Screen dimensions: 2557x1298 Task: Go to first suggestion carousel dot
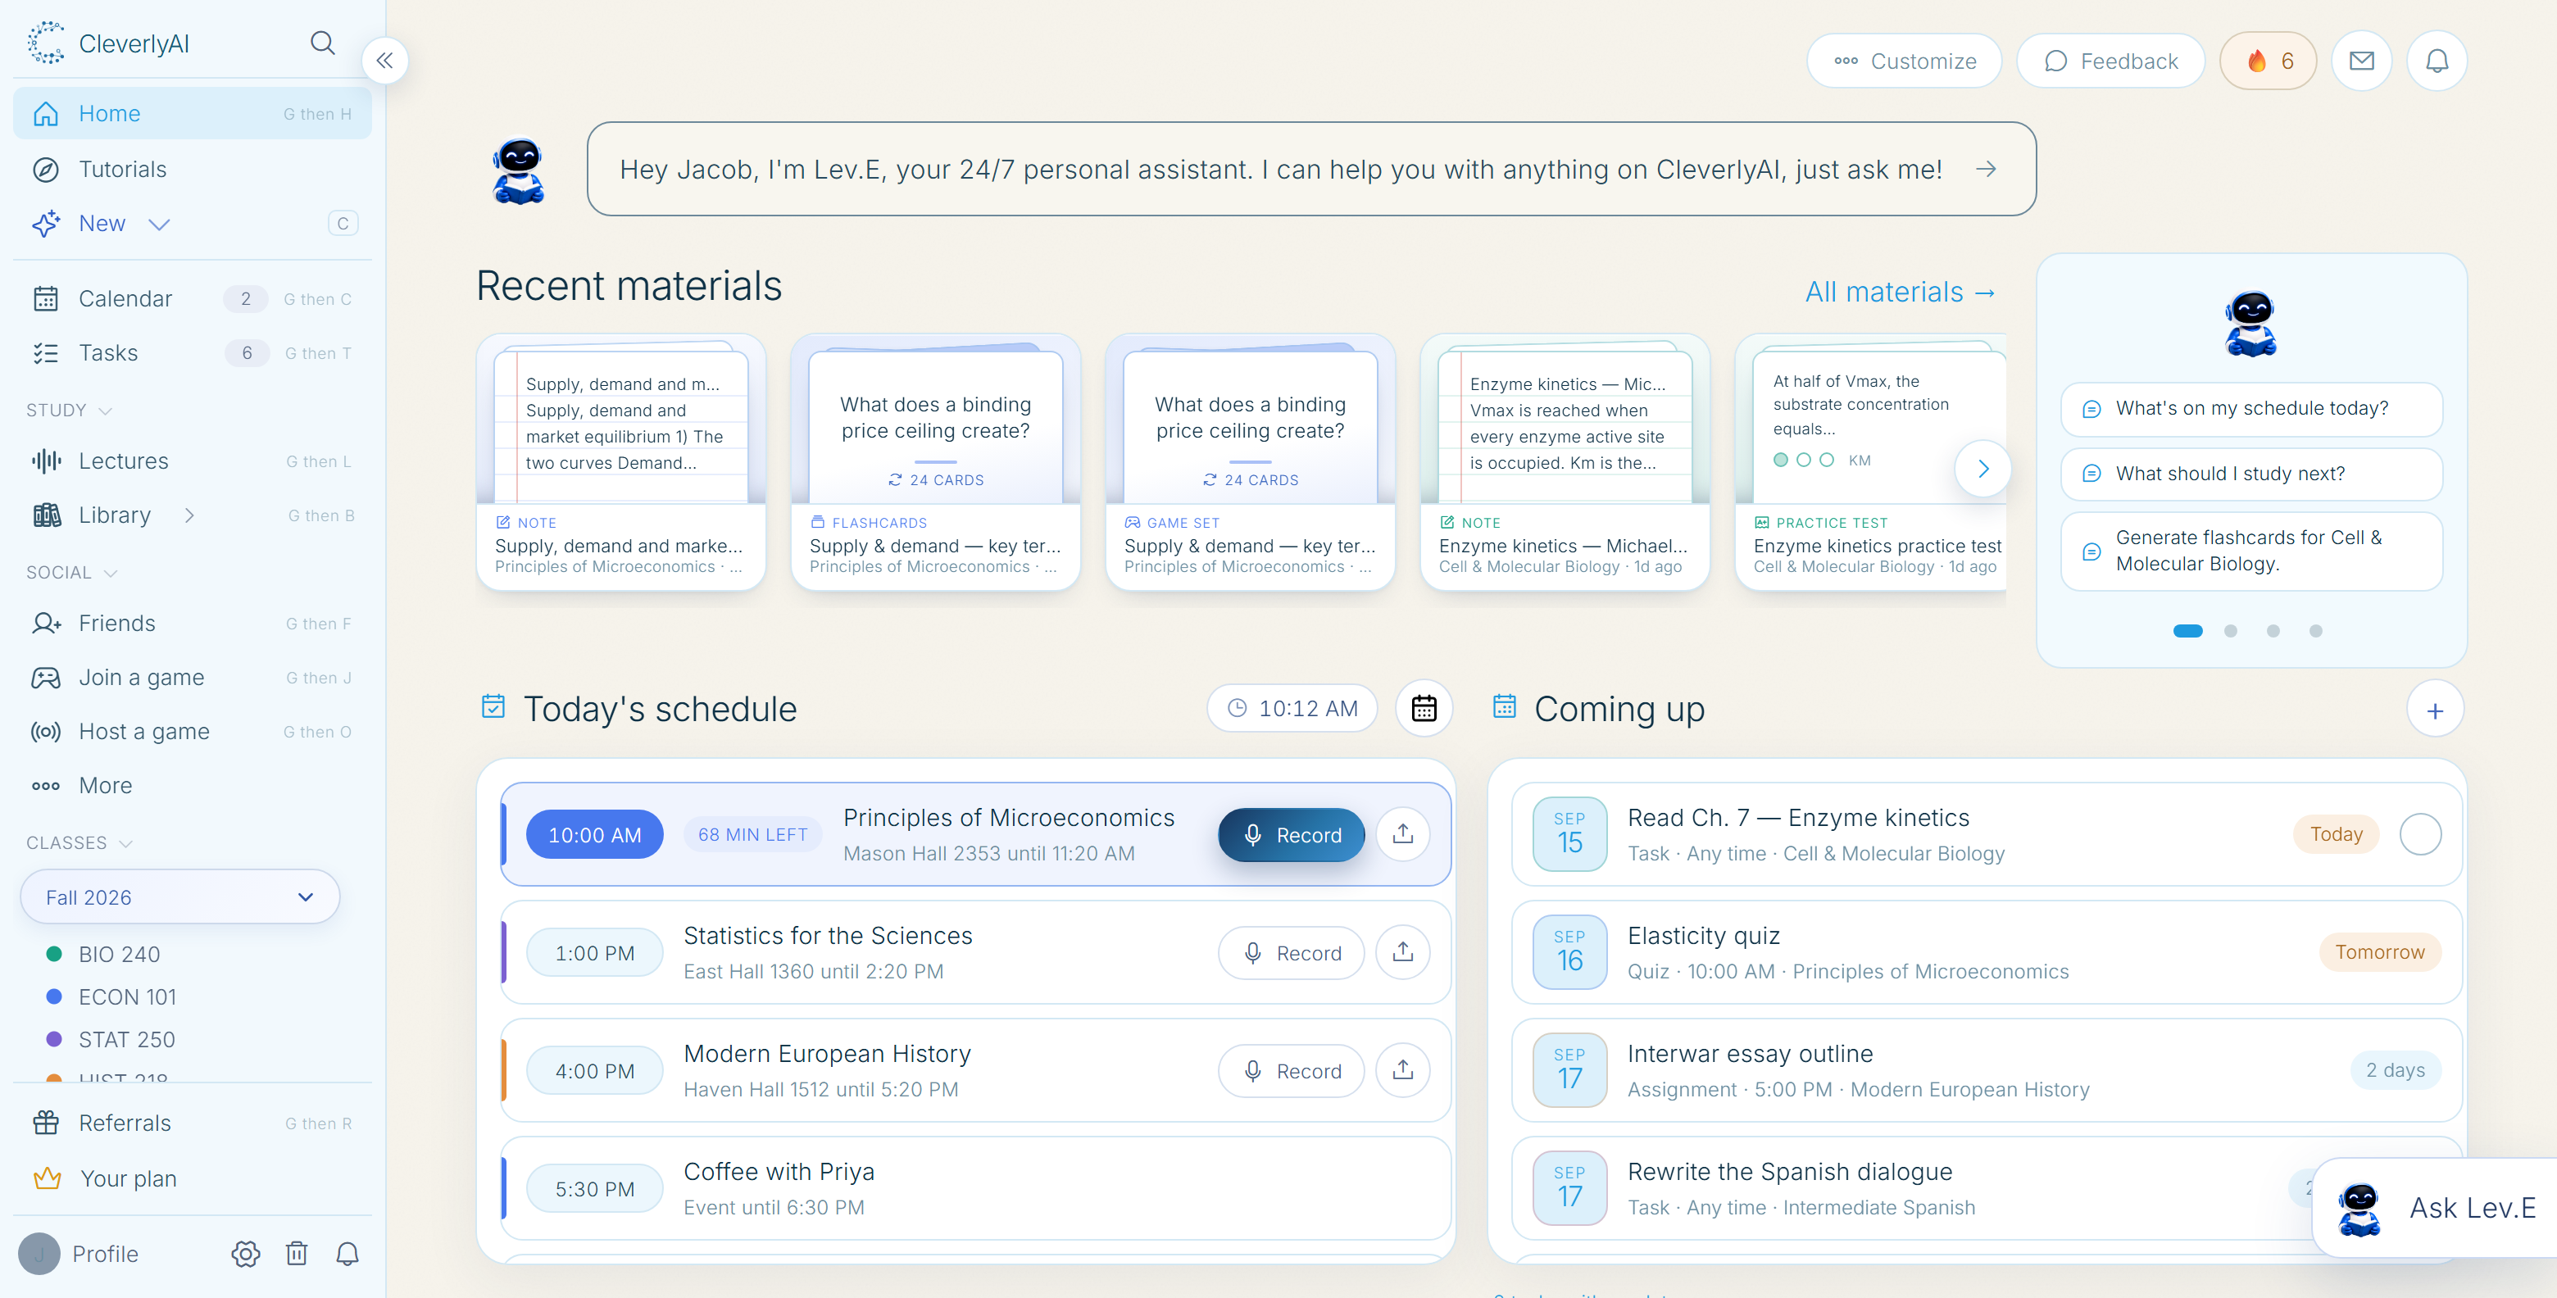pyautogui.click(x=2187, y=630)
